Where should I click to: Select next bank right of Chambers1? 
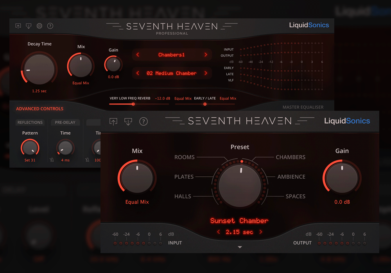click(206, 55)
